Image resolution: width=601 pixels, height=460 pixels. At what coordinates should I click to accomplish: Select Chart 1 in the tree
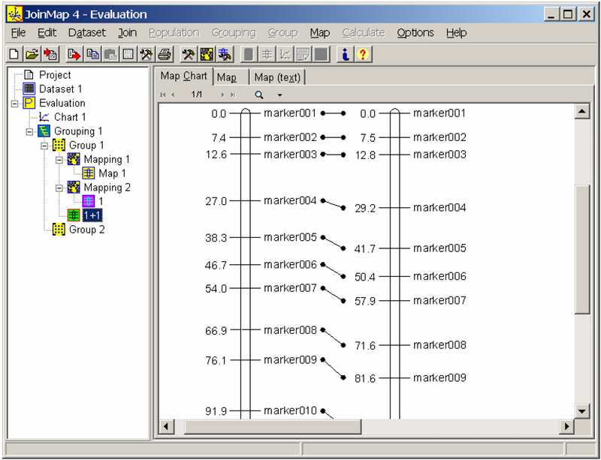pyautogui.click(x=70, y=117)
